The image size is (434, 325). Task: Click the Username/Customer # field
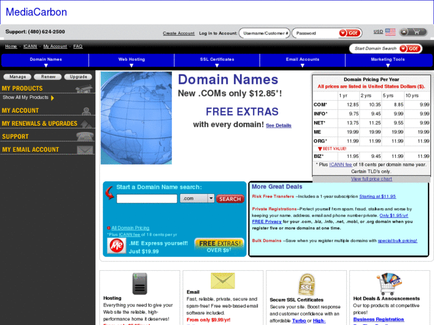264,33
